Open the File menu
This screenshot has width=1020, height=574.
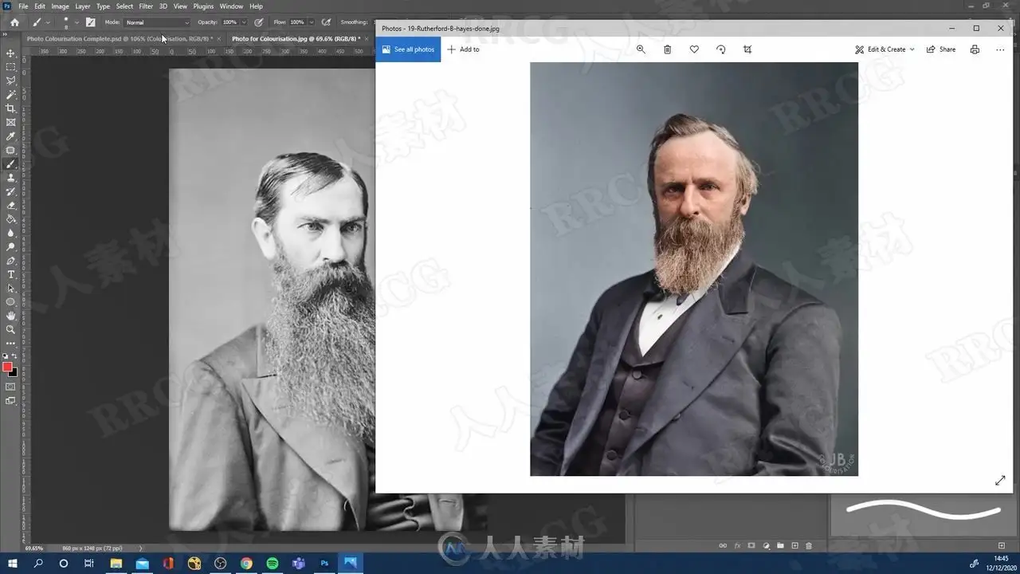(x=23, y=6)
